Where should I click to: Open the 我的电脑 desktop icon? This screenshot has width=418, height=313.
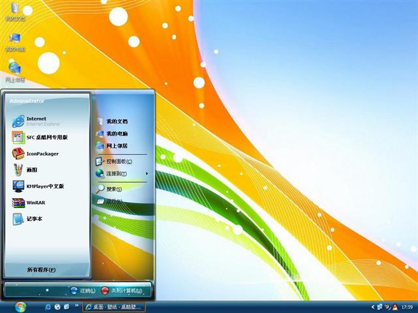[15, 42]
